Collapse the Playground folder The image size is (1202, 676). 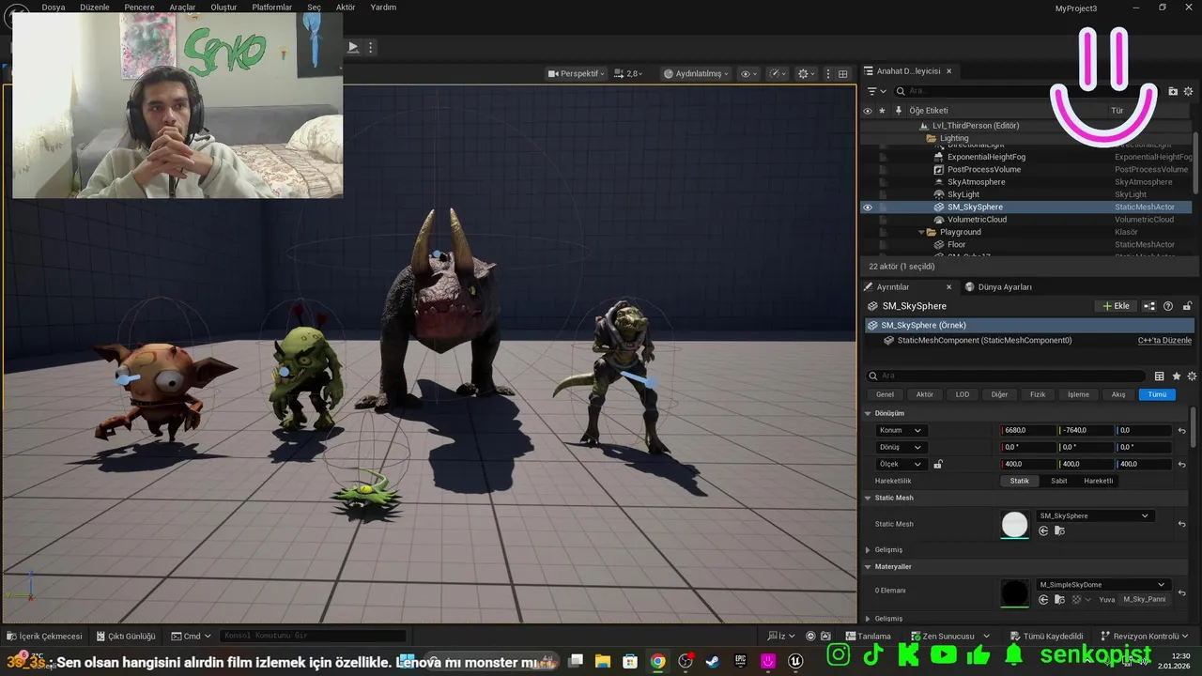point(920,232)
